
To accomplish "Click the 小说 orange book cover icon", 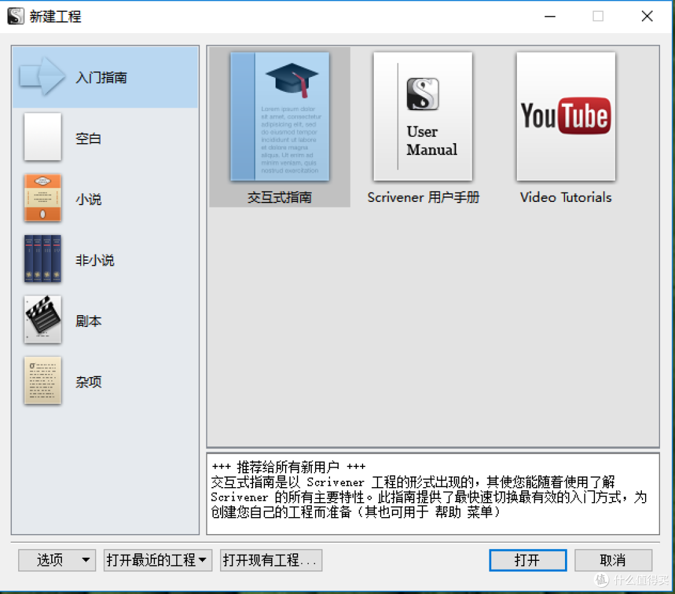I will tap(42, 198).
